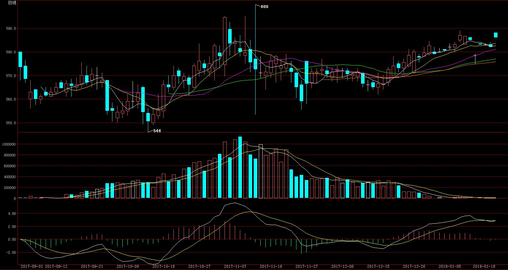Click date label 2017-10-09
This screenshot has width=508, height=270.
pos(128,266)
